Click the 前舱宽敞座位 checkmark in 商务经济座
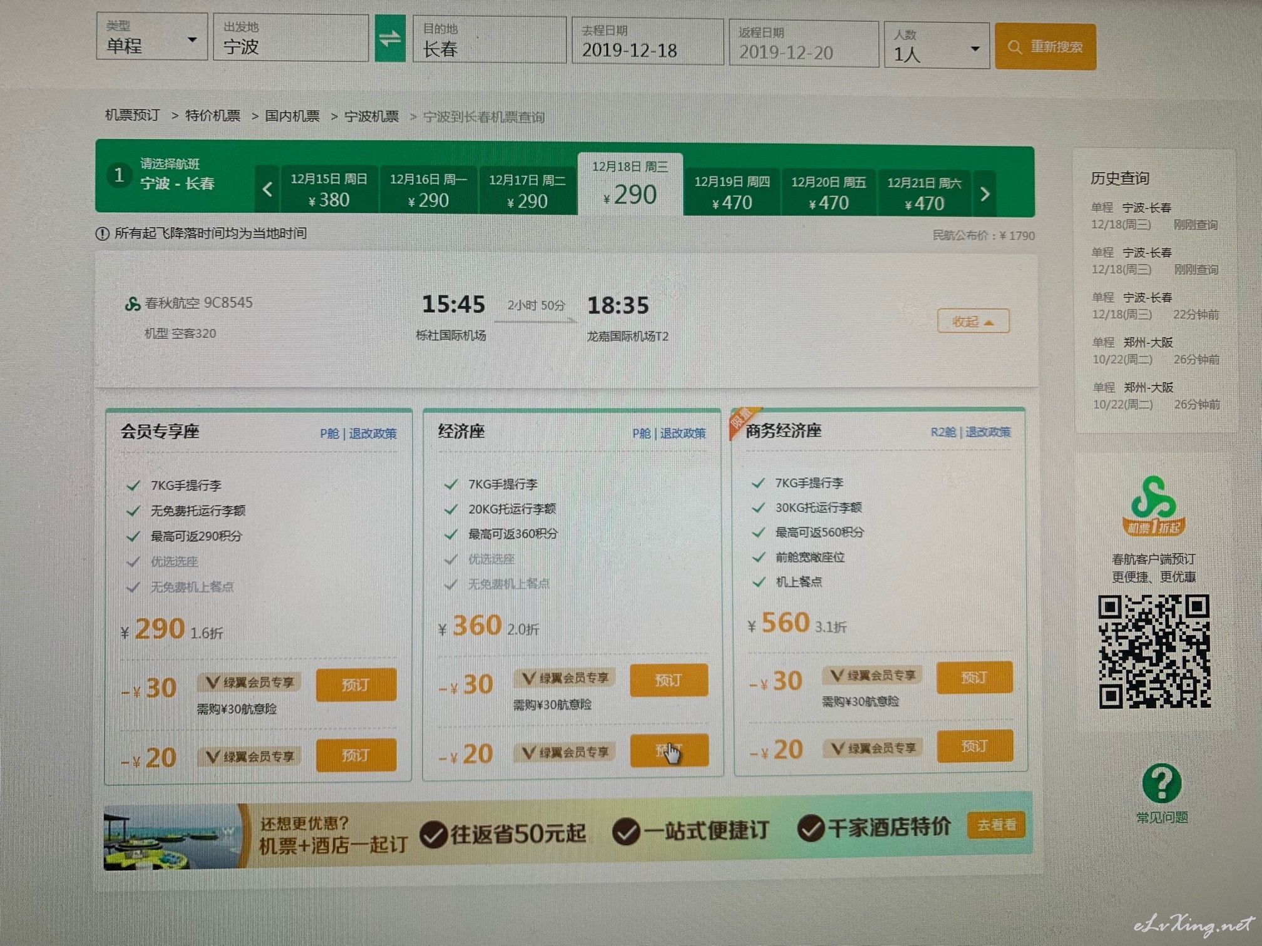The height and width of the screenshot is (946, 1262). click(759, 557)
